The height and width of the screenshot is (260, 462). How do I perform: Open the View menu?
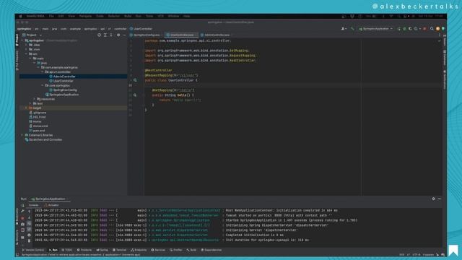tap(71, 16)
